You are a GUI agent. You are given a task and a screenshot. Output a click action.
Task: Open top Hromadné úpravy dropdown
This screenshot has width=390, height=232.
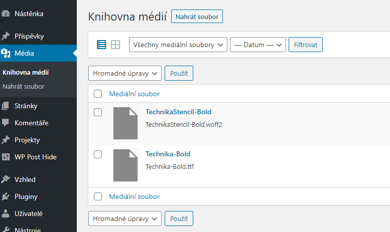(x=125, y=73)
